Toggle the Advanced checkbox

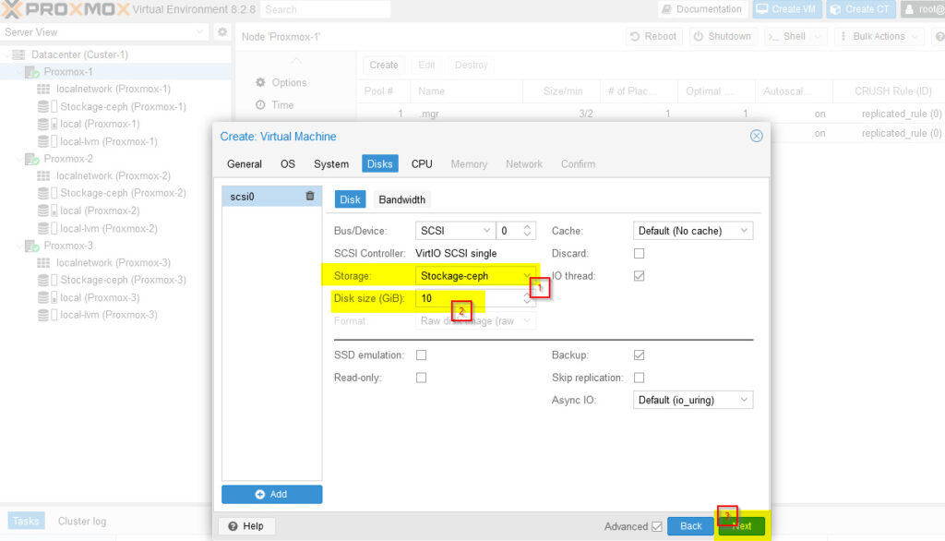pos(657,526)
